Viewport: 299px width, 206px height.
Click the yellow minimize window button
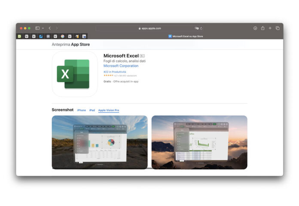[25, 28]
